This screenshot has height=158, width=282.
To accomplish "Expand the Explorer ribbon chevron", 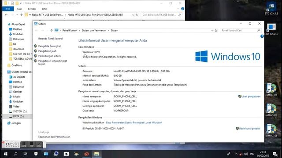I will coord(178,9).
